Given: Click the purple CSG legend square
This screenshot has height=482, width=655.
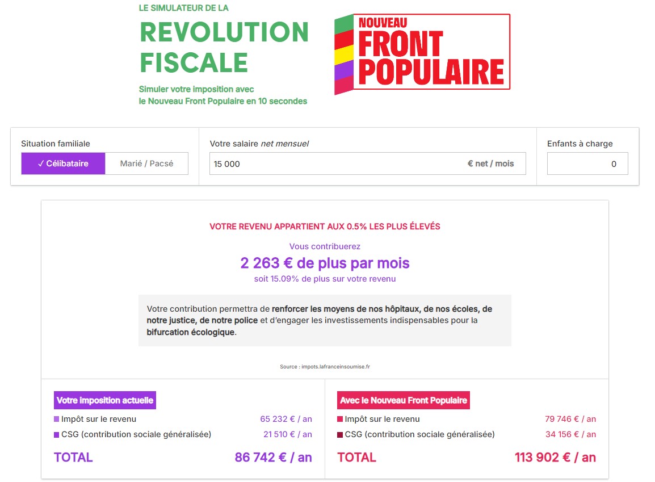Looking at the screenshot, I should point(56,435).
